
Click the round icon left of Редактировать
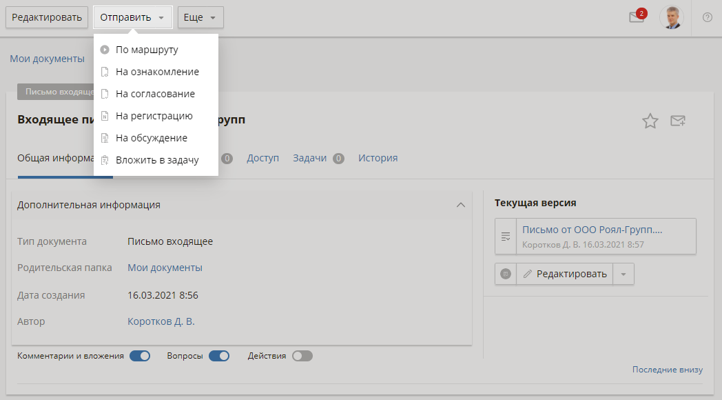pos(506,274)
